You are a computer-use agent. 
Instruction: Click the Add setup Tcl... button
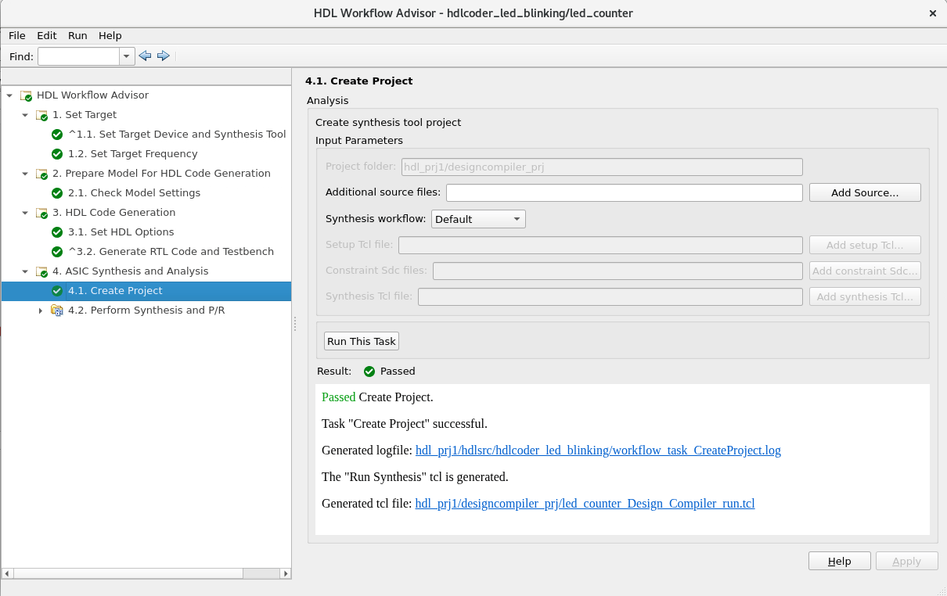(x=865, y=245)
